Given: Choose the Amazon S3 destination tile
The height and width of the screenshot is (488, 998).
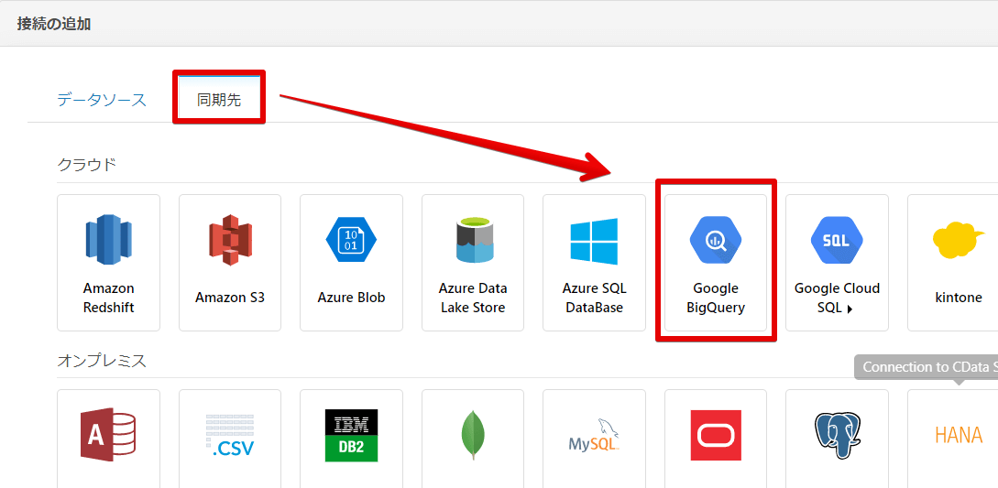Looking at the screenshot, I should 230,263.
